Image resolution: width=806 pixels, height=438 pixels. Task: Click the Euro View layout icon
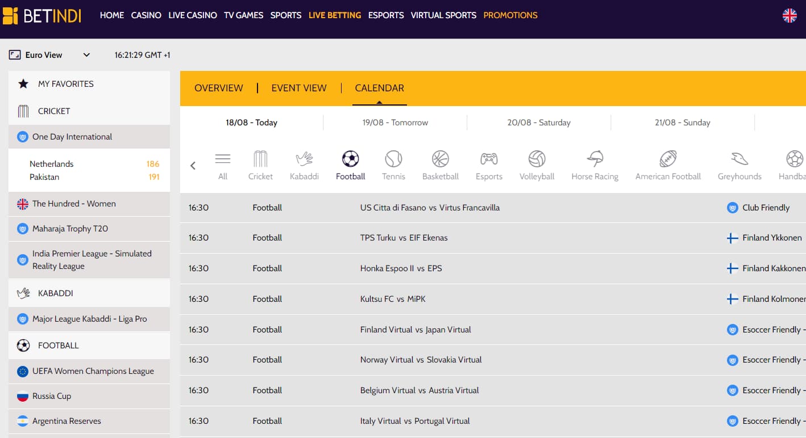pyautogui.click(x=15, y=55)
